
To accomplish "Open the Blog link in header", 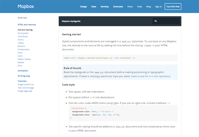I will click(x=148, y=6).
